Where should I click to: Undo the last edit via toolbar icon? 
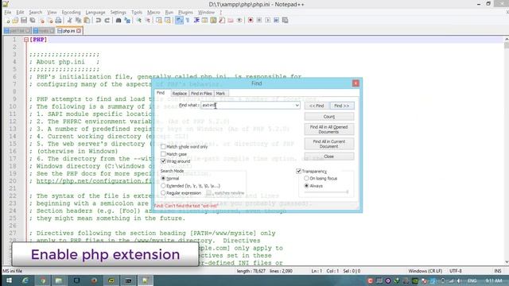point(99,21)
